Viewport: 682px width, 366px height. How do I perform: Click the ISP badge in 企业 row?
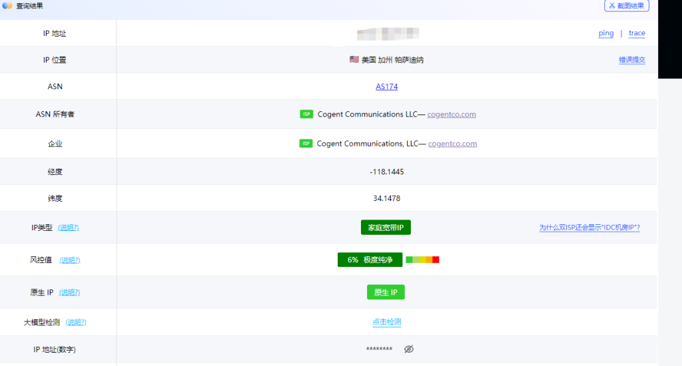(306, 144)
